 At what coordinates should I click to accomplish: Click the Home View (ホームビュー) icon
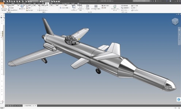135,10
